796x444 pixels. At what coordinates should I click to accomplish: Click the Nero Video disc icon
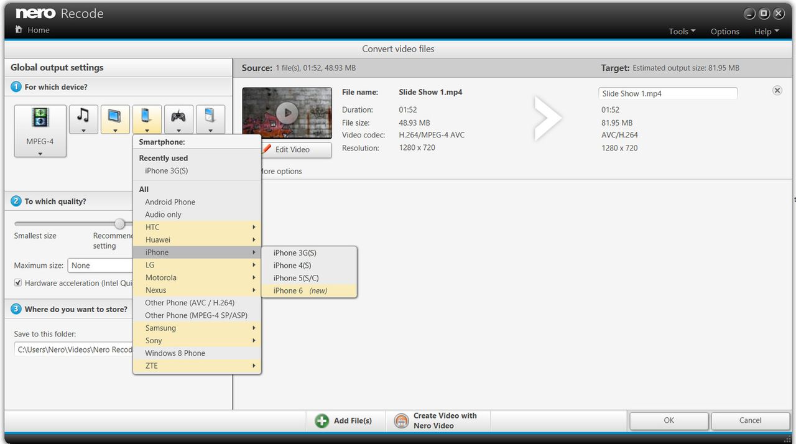pos(402,421)
